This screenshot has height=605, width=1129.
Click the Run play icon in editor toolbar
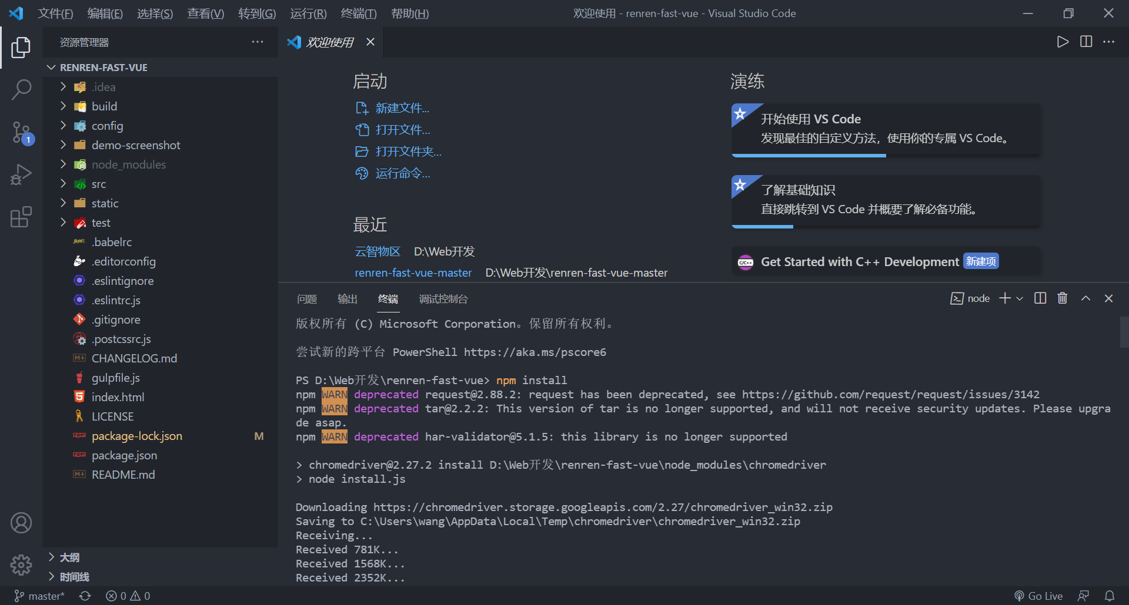(x=1063, y=42)
